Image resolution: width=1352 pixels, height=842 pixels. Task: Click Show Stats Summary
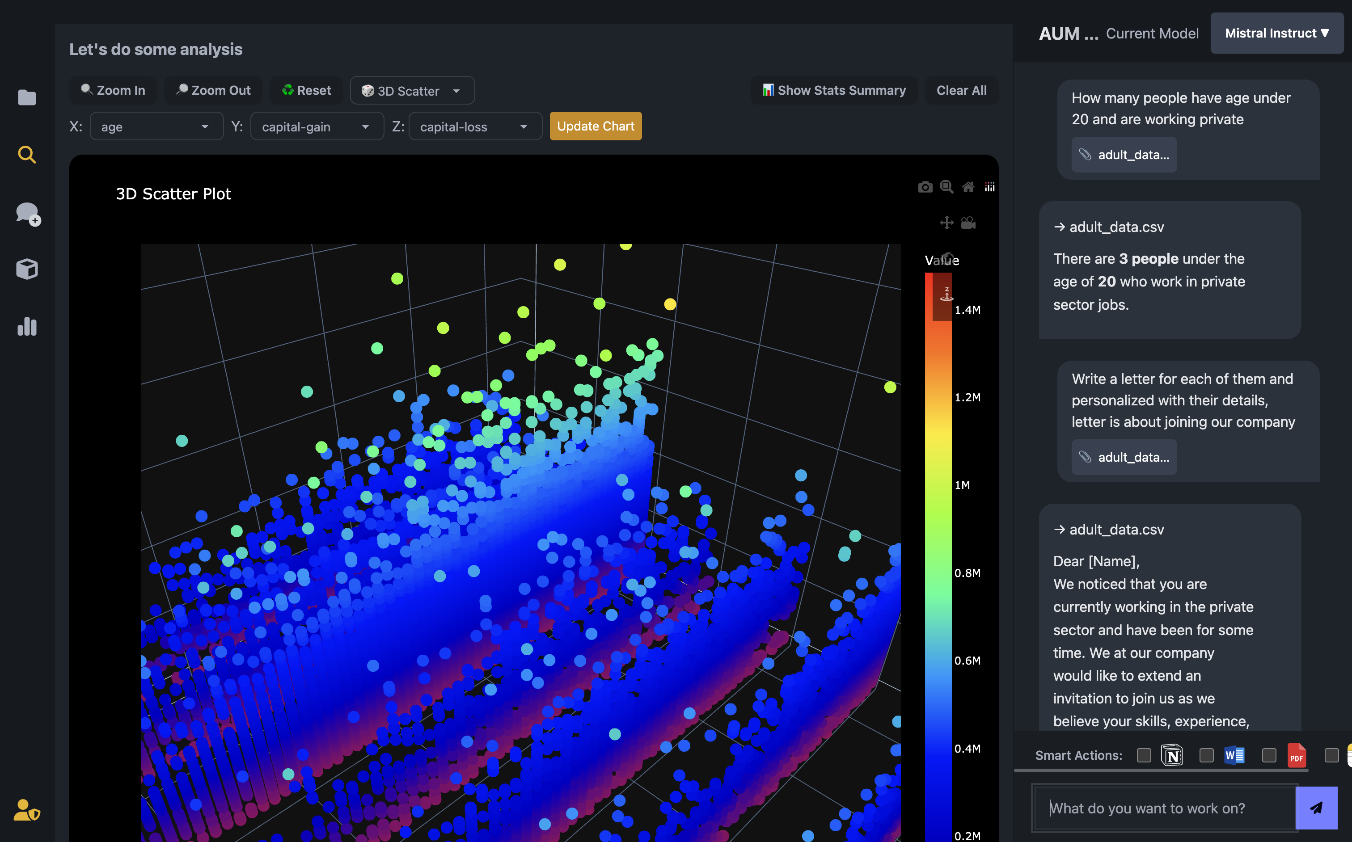[x=834, y=90]
